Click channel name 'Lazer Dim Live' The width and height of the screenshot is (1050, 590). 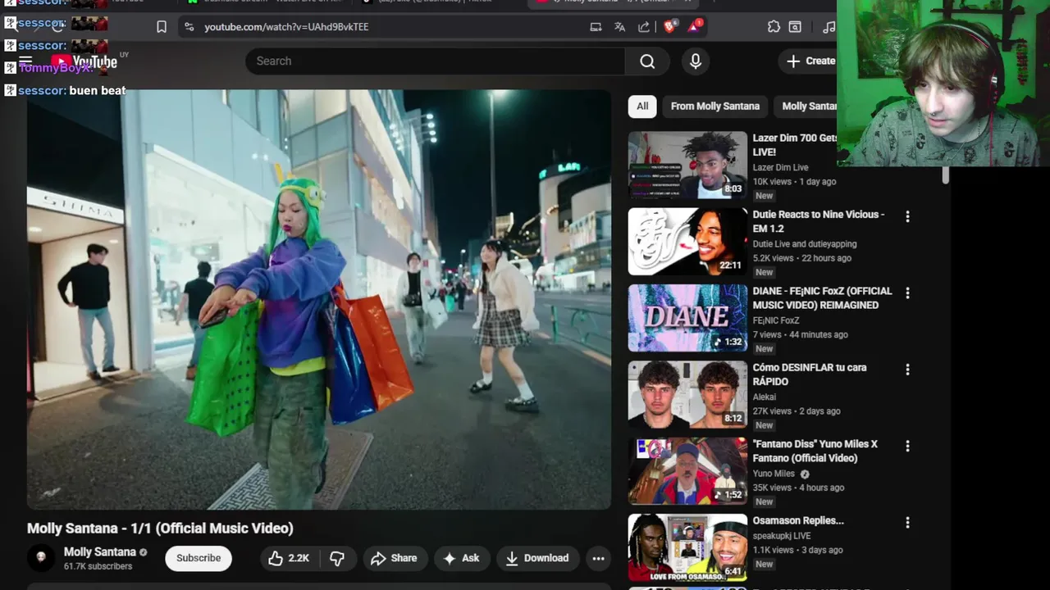(x=781, y=167)
